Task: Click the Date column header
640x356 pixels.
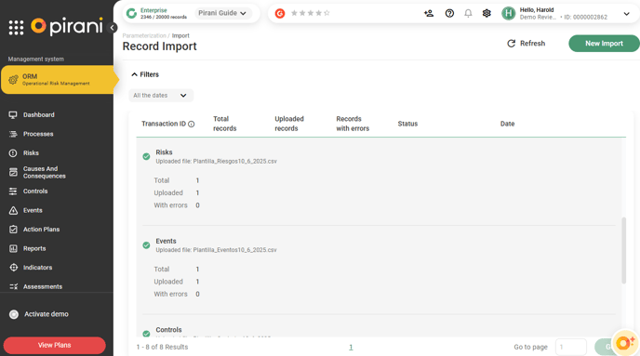Action: (x=507, y=124)
